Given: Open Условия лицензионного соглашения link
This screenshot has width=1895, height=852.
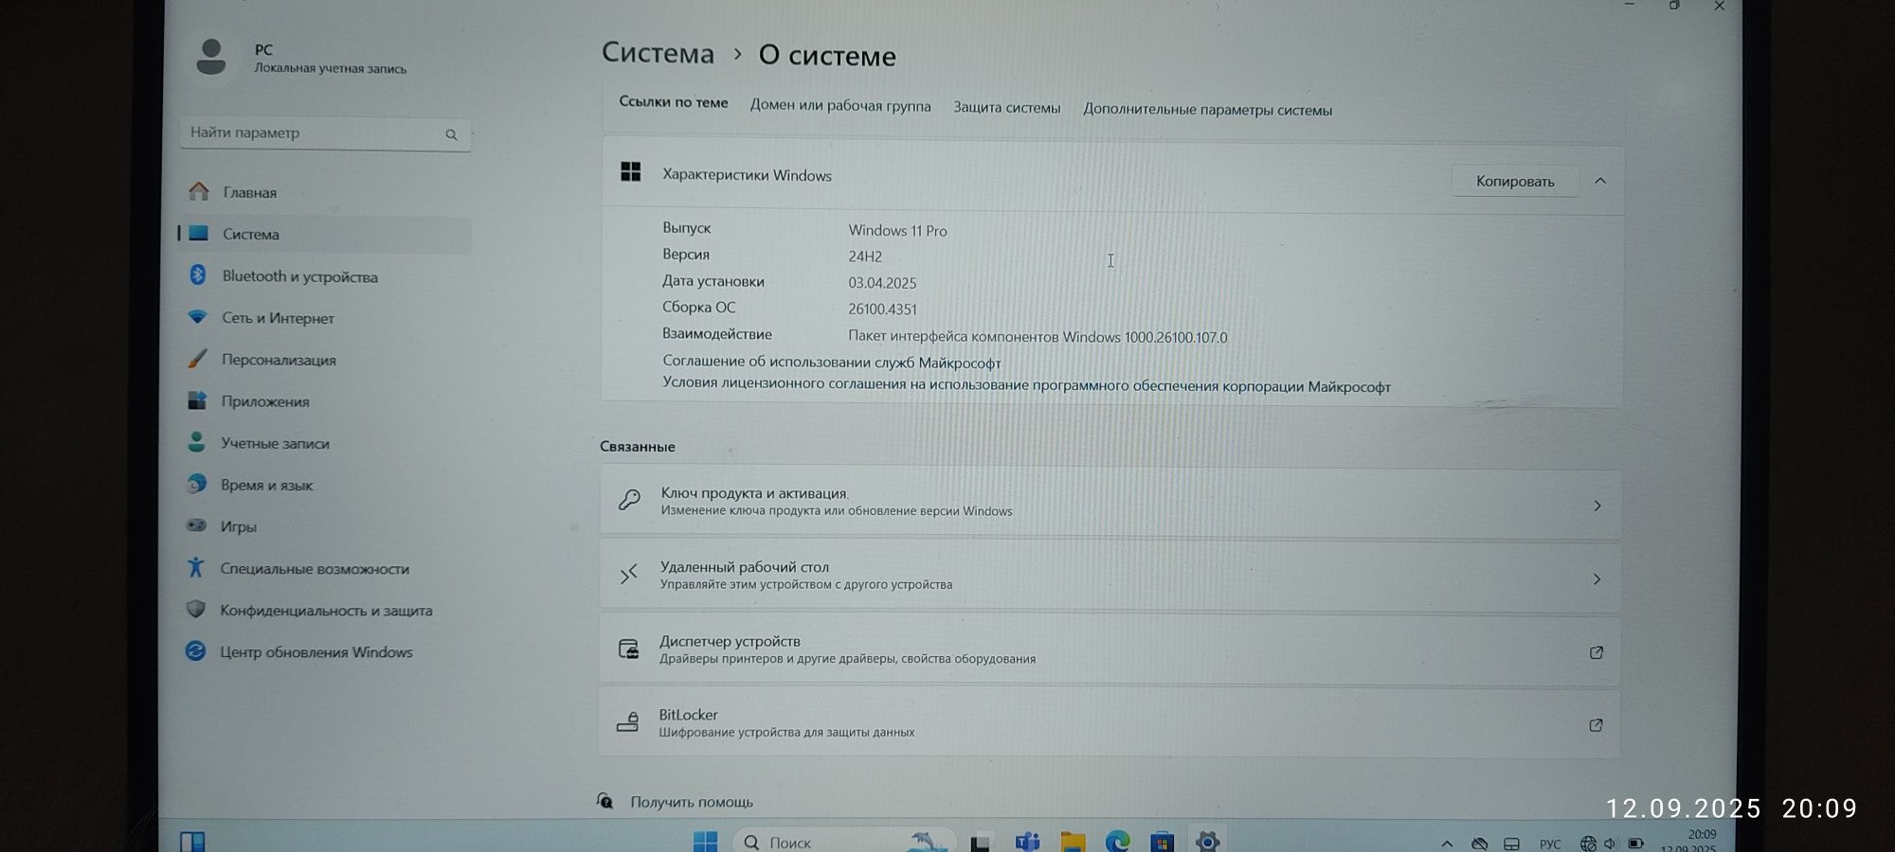Looking at the screenshot, I should pyautogui.click(x=1026, y=385).
